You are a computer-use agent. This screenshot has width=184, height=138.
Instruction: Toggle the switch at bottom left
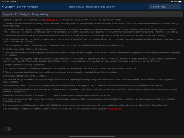coord(8,129)
